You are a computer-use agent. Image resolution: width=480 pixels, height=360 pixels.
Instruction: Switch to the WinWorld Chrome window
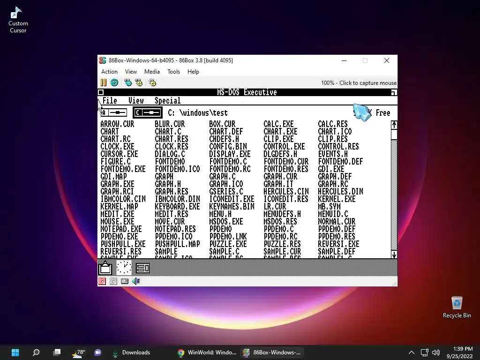click(x=207, y=352)
